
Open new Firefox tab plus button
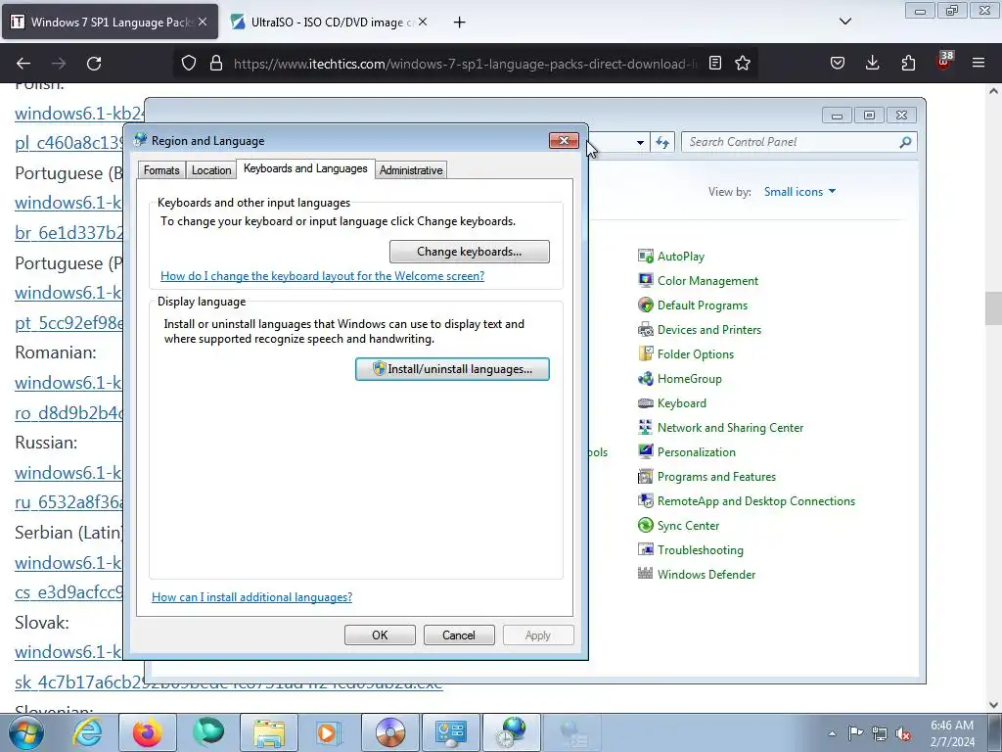click(459, 23)
